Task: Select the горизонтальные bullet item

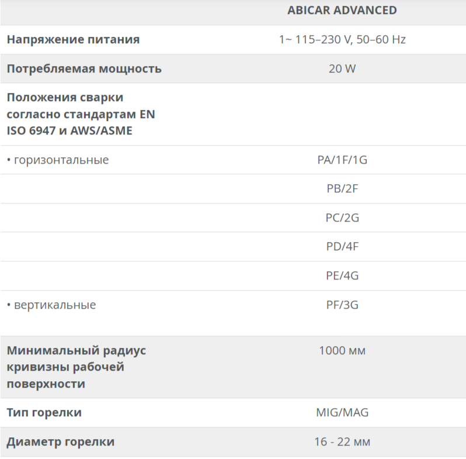Action: [x=58, y=160]
